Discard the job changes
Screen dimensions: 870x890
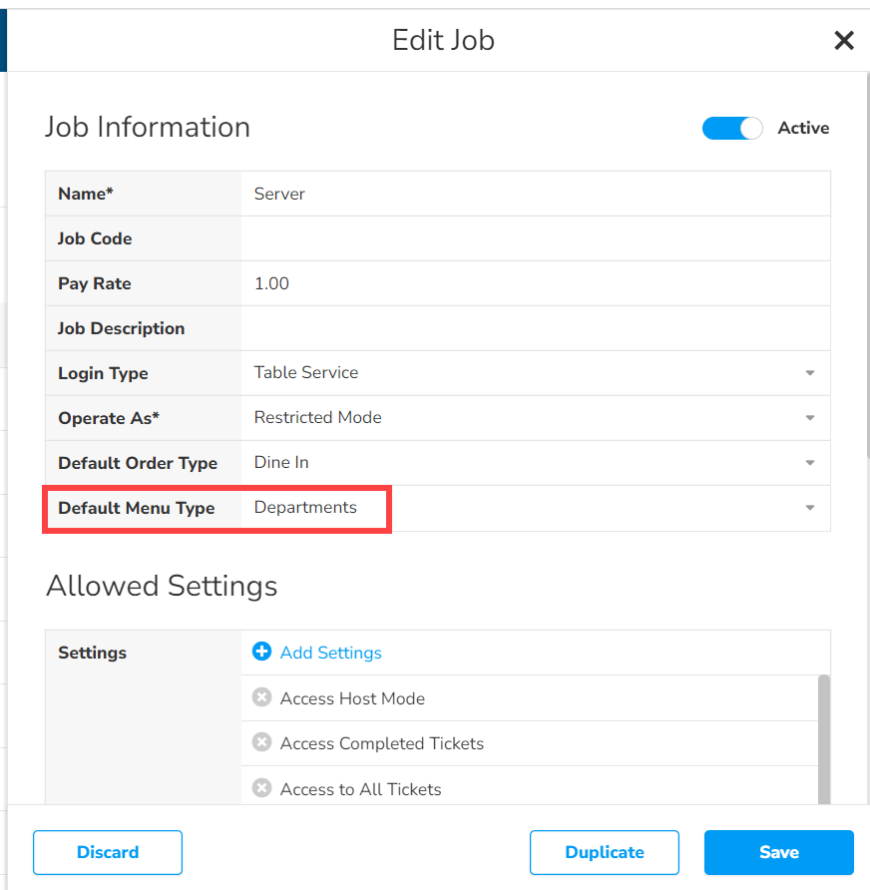coord(107,852)
